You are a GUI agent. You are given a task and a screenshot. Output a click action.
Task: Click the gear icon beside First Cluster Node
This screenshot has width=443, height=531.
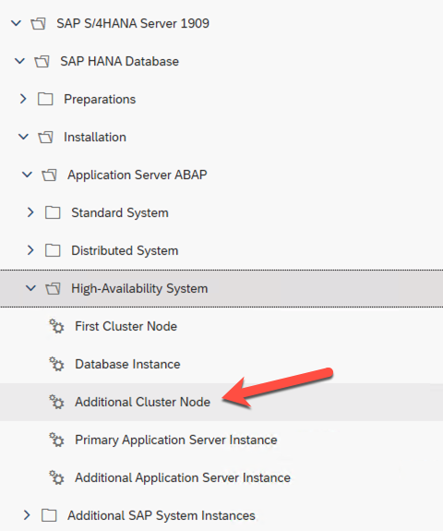tap(56, 326)
